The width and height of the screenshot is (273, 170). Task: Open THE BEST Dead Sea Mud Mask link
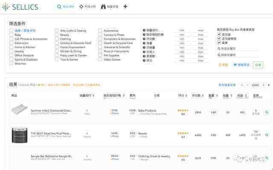pos(51,133)
